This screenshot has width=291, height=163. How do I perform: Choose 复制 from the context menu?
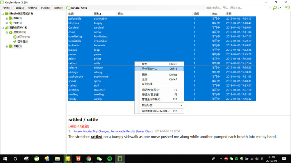159,64
